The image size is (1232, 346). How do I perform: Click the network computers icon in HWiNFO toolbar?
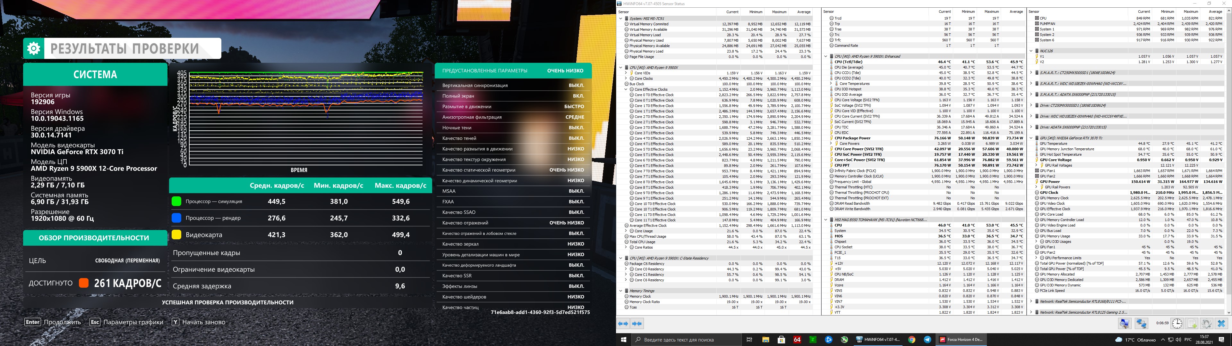(x=1142, y=324)
